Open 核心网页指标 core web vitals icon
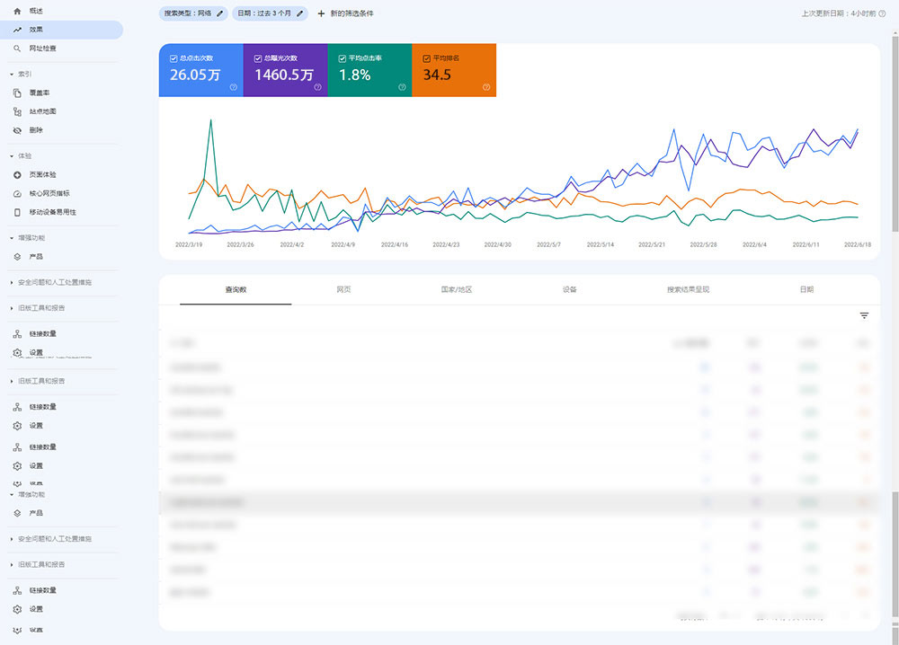This screenshot has height=645, width=899. 17,194
